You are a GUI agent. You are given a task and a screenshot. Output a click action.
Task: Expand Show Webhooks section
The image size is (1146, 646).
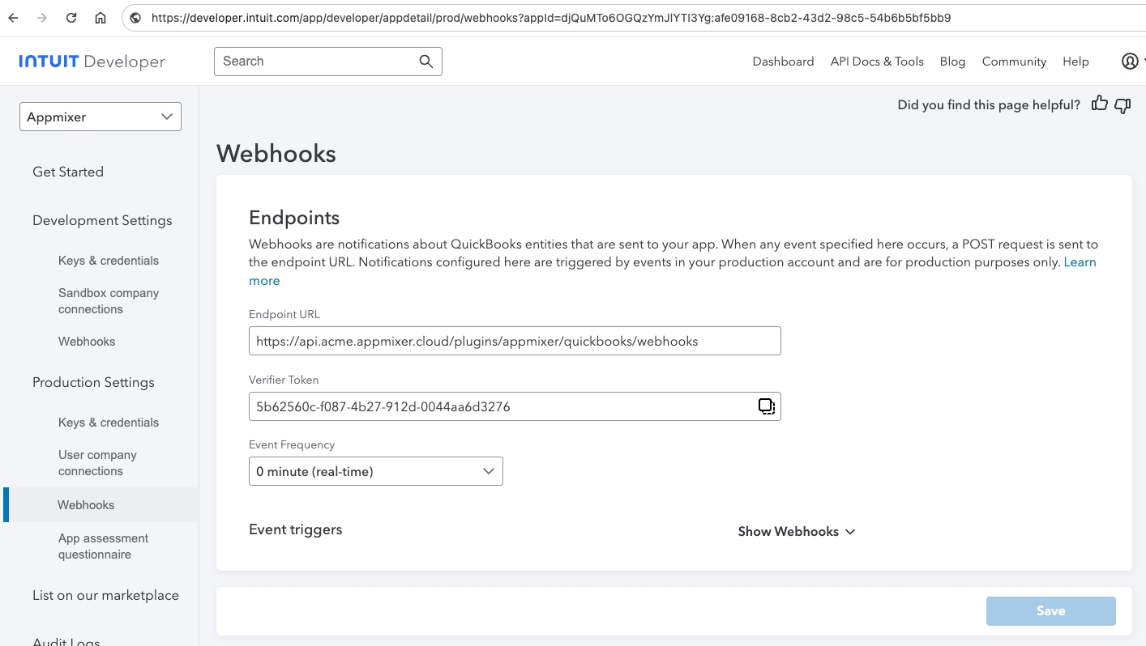(796, 531)
